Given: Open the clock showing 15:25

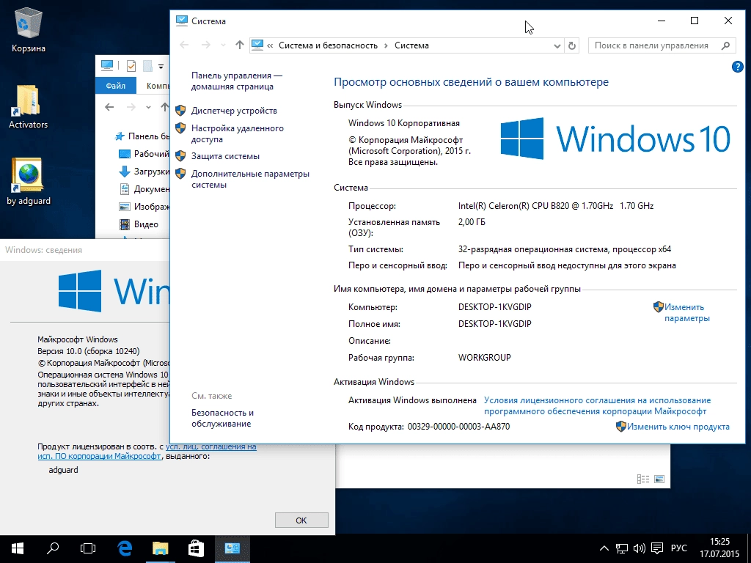Looking at the screenshot, I should [719, 548].
